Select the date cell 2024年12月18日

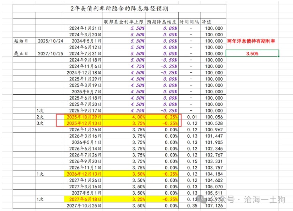pos(83,73)
